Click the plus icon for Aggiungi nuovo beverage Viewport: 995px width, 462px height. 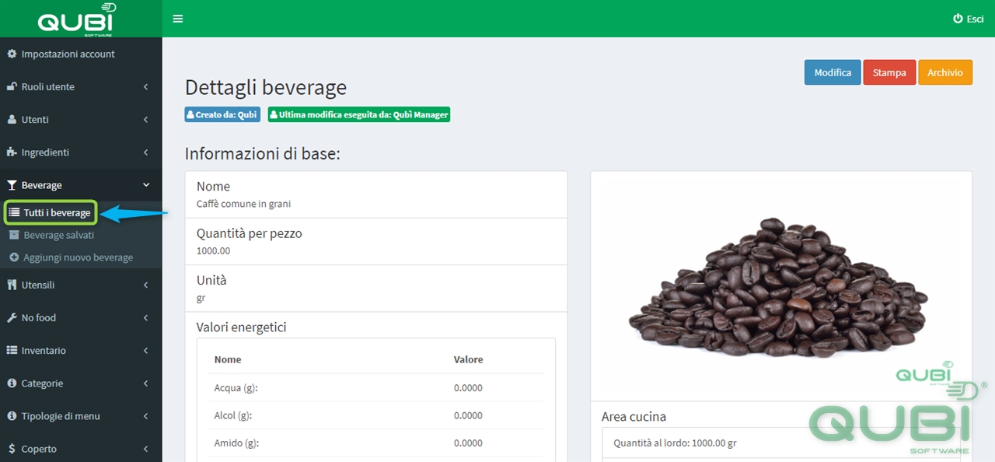14,257
